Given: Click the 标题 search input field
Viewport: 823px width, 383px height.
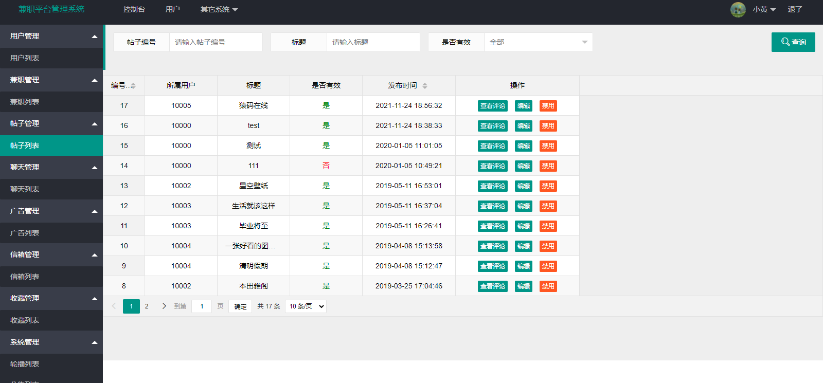Looking at the screenshot, I should click(x=373, y=42).
